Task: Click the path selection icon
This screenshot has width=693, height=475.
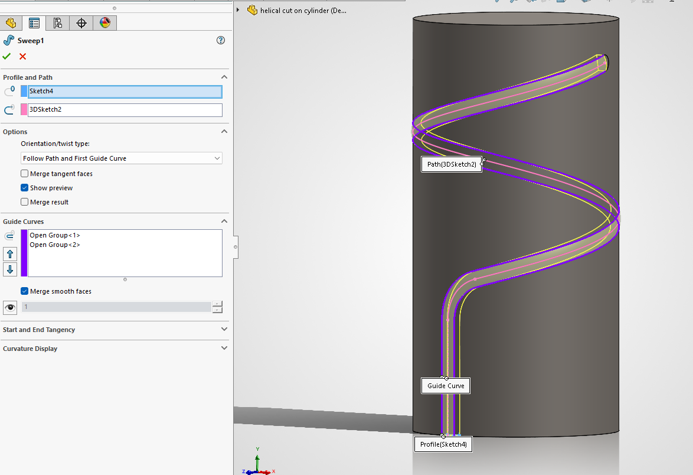Action: 9,110
